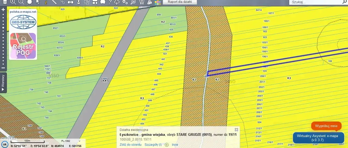348x148 pixels.
Task: Click the Szukaj search input field
Action: click(315, 2)
